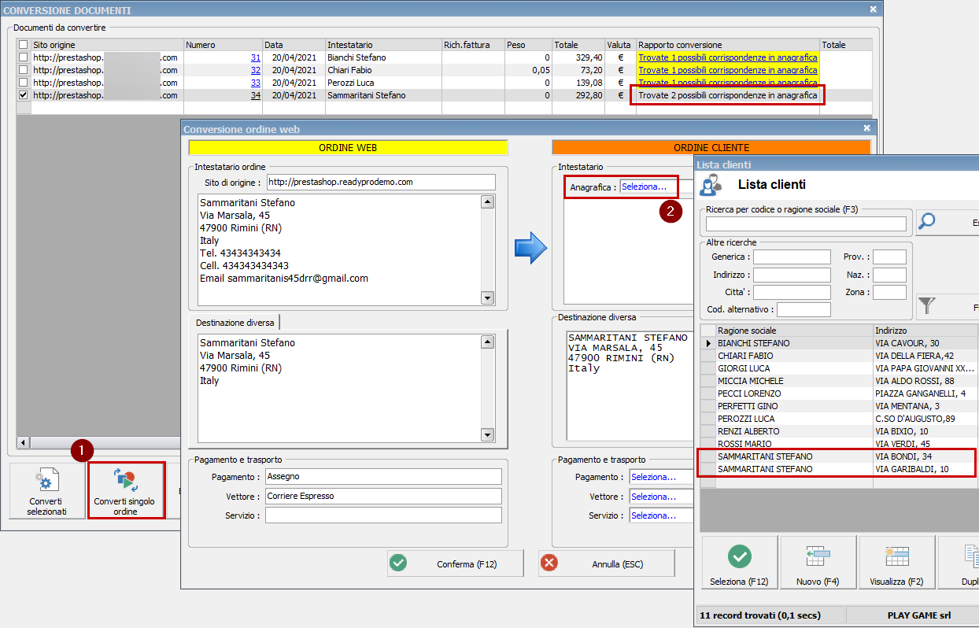This screenshot has height=628, width=979.
Task: Select CHIARI FABIO client row
Action: 838,356
